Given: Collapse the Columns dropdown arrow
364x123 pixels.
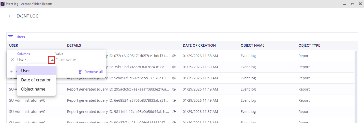Looking at the screenshot, I should click(52, 60).
